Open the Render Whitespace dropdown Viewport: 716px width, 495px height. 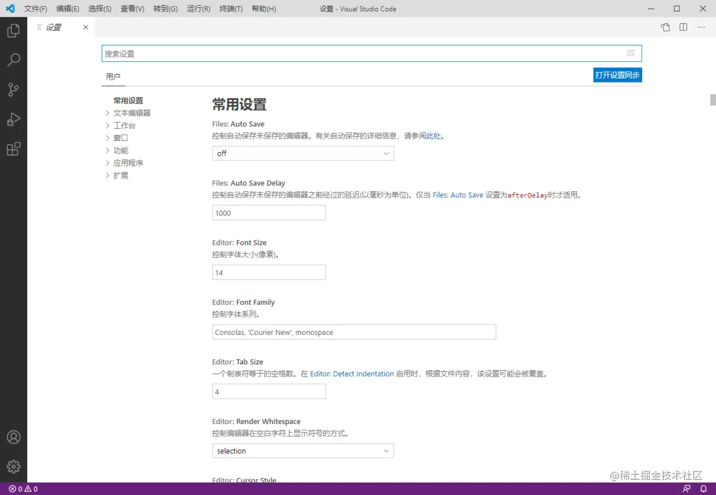tap(303, 451)
